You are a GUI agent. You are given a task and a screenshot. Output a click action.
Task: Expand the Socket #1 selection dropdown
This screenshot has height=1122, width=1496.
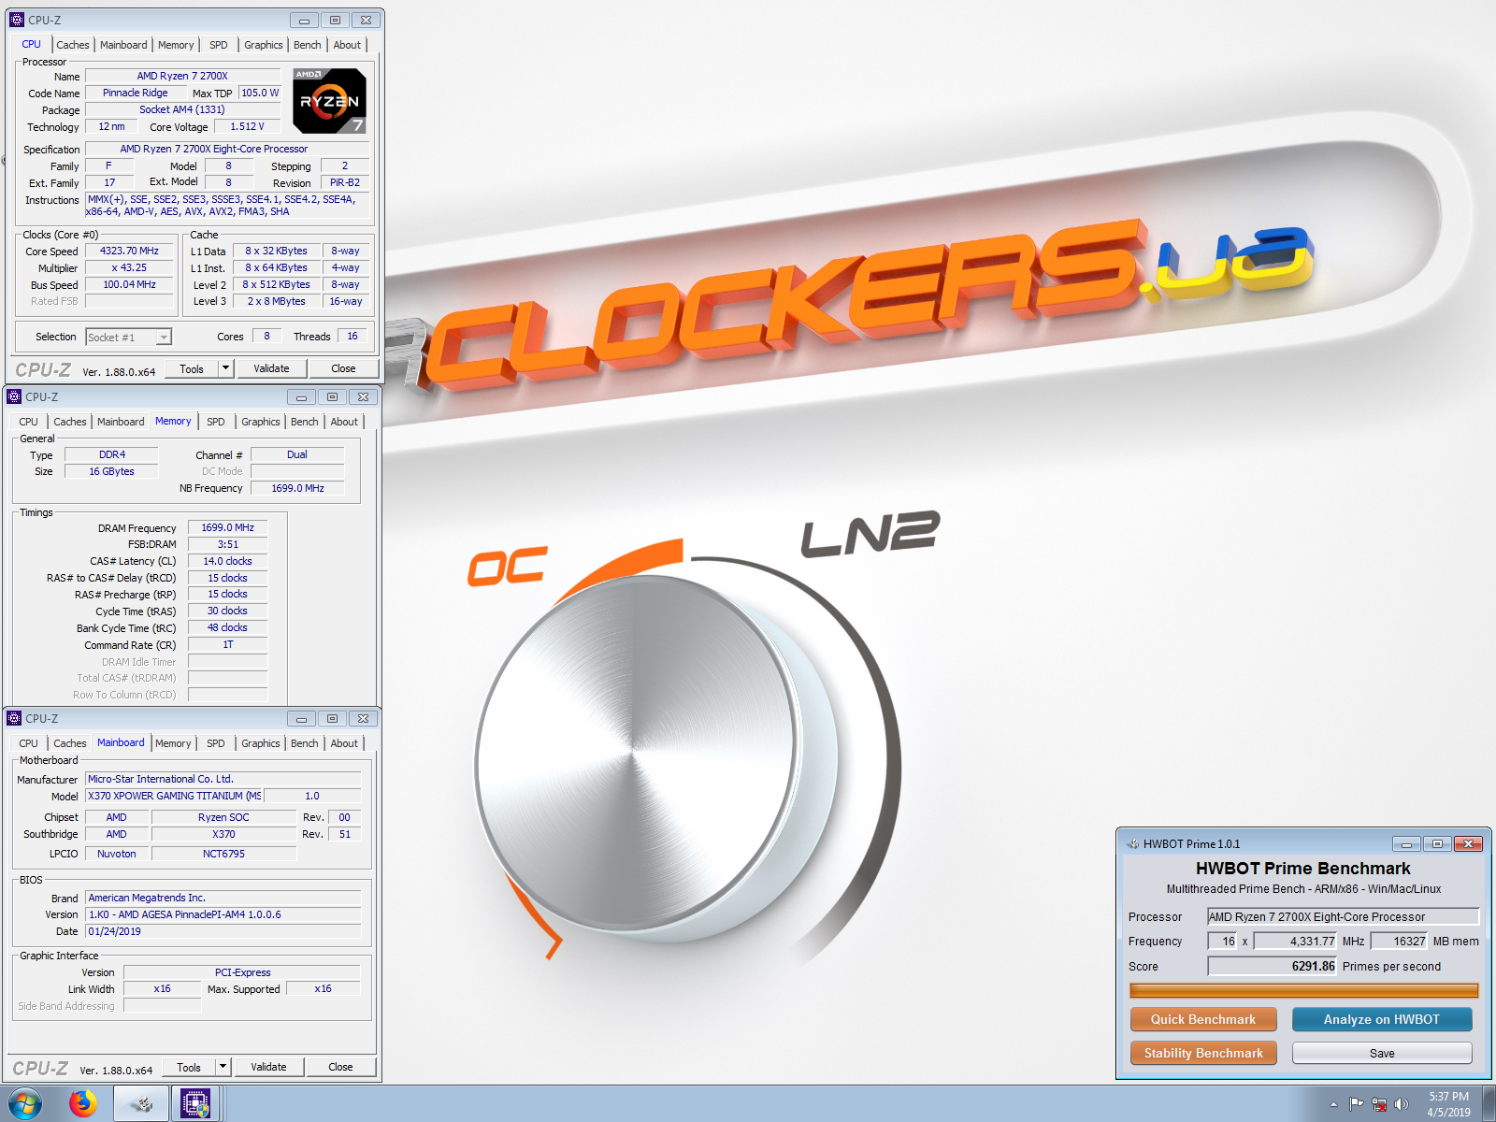[164, 338]
